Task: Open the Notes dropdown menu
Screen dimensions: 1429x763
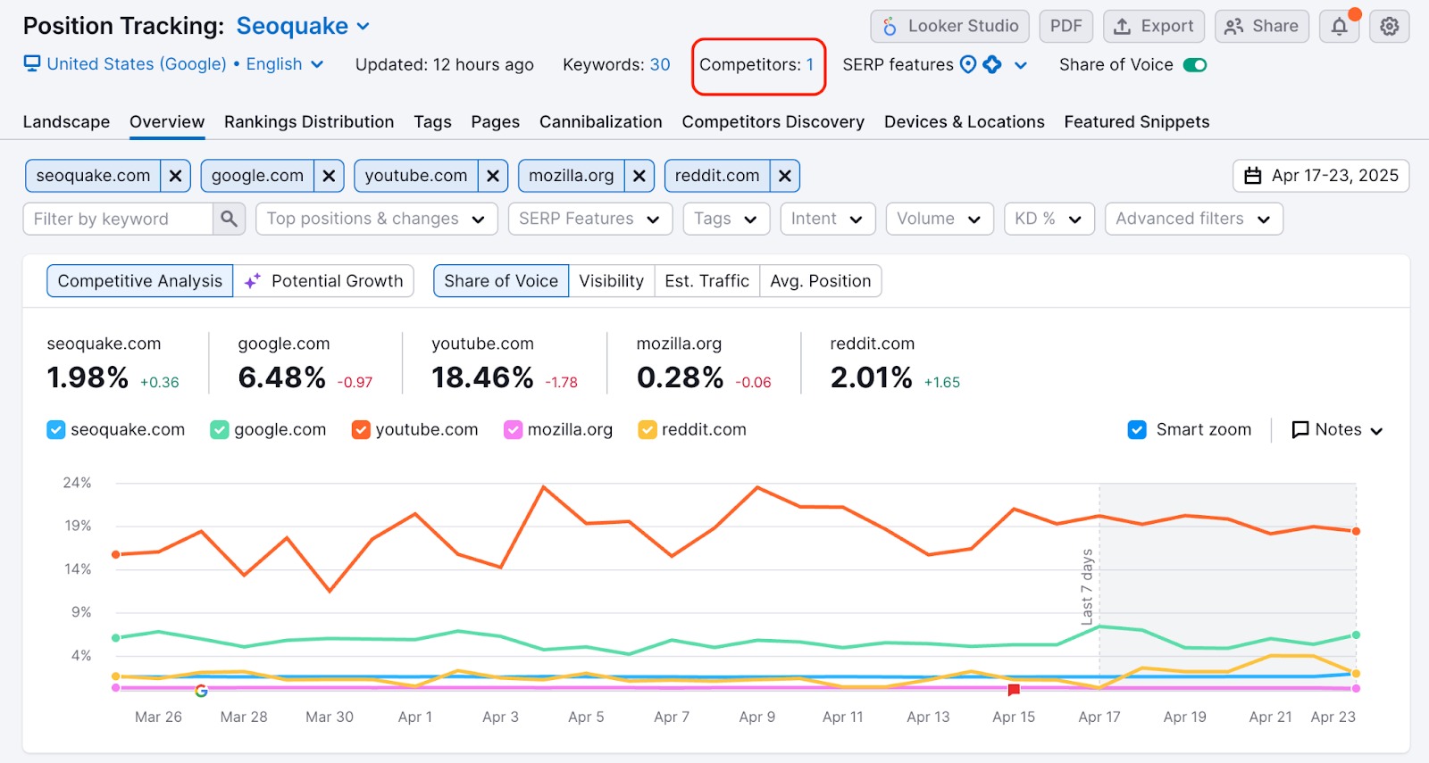Action: (x=1337, y=430)
